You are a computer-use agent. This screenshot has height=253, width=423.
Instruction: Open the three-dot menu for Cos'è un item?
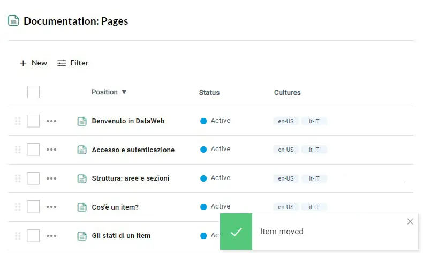pyautogui.click(x=51, y=207)
